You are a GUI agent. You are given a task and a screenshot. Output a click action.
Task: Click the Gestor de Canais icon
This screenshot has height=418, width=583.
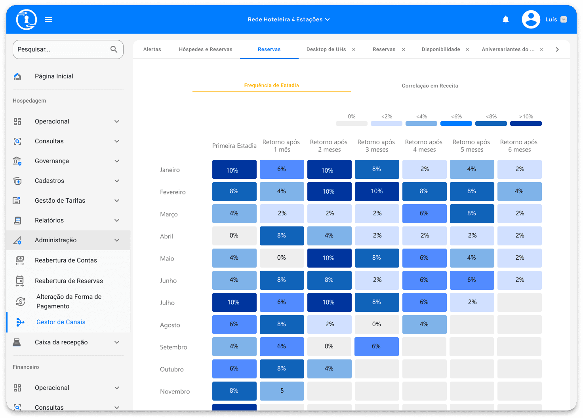tap(20, 322)
